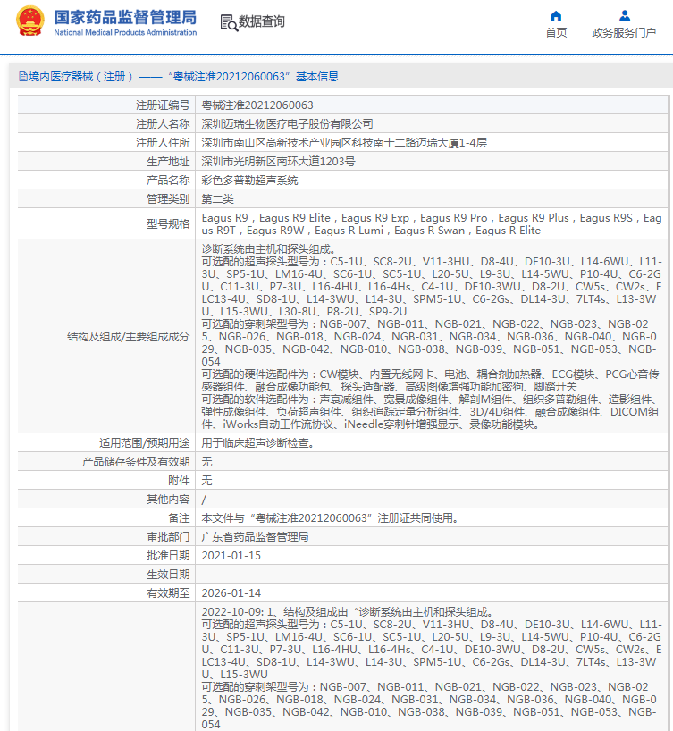Go to 首页 link

click(x=557, y=33)
